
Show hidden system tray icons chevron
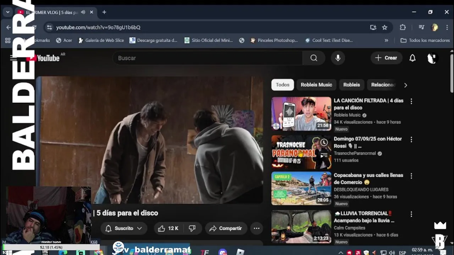(341, 253)
